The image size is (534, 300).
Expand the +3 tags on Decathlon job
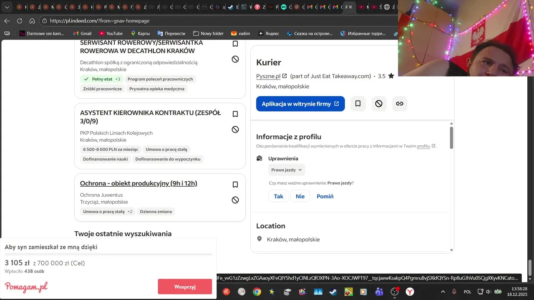pyautogui.click(x=118, y=79)
